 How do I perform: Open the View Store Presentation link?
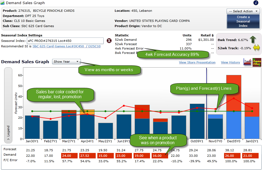(197, 62)
